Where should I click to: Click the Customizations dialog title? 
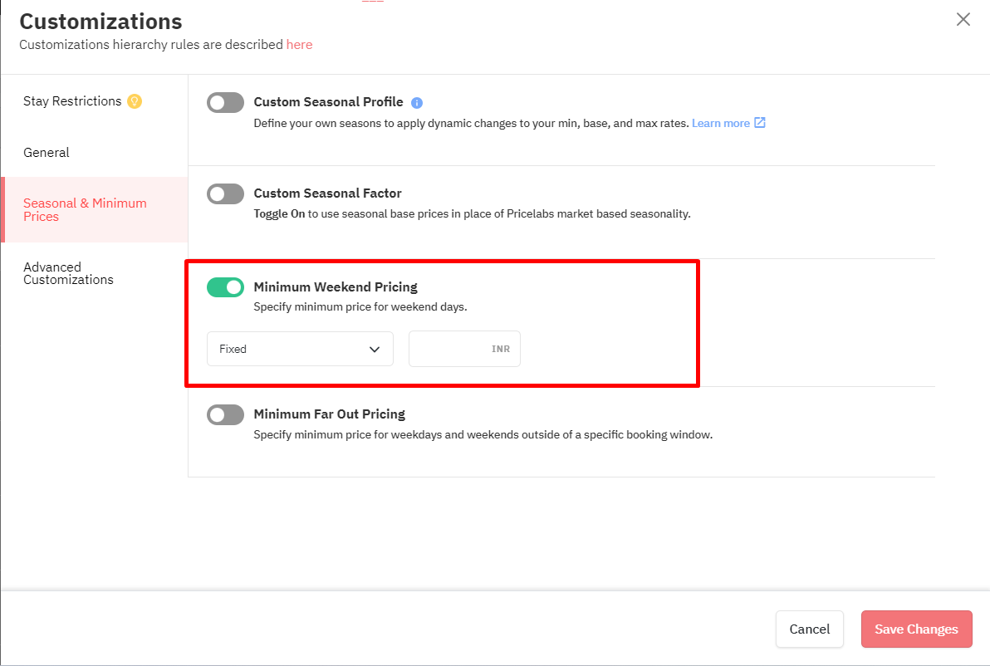(101, 22)
